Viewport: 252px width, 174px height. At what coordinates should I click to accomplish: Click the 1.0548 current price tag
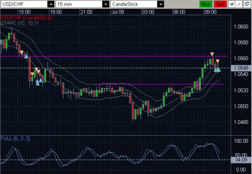point(241,68)
